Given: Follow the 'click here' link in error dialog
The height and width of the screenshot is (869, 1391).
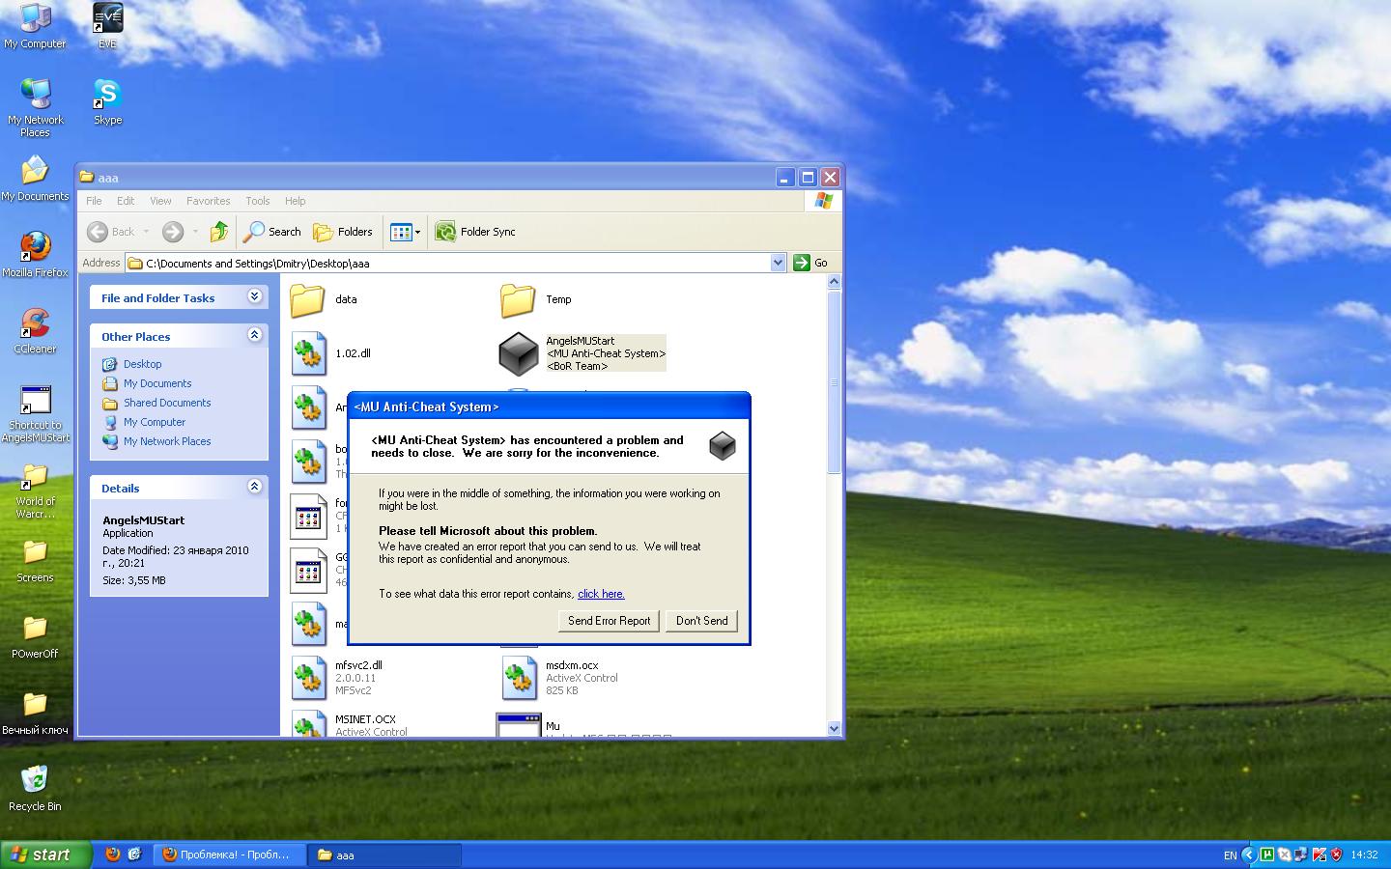Looking at the screenshot, I should pos(601,594).
